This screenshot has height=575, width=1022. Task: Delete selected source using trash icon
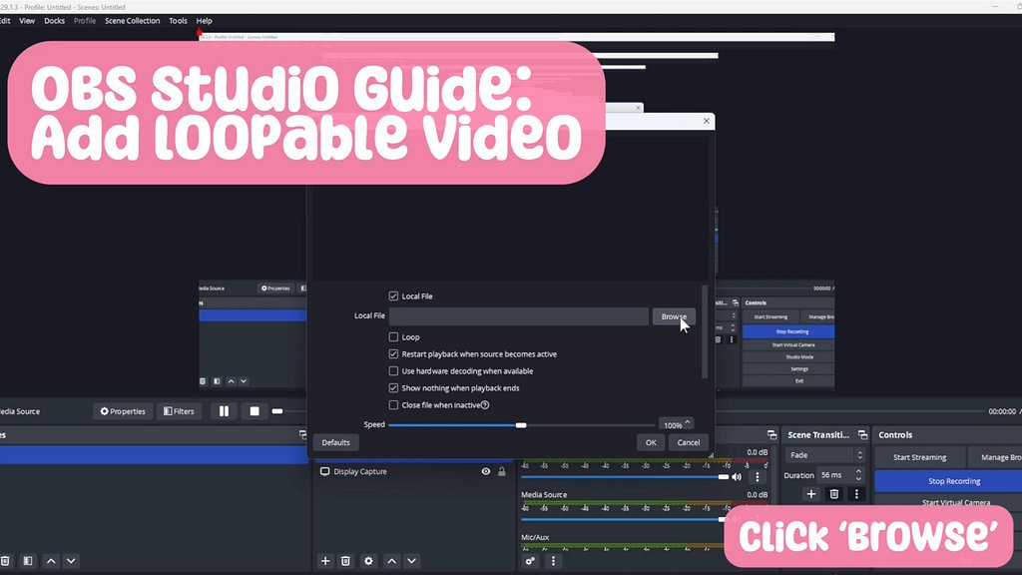coord(345,561)
